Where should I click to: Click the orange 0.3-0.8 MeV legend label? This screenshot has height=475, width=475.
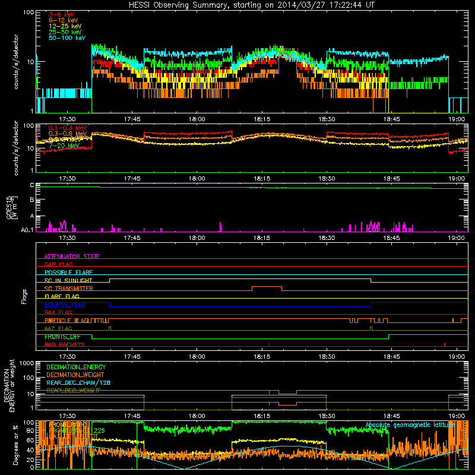(x=67, y=134)
